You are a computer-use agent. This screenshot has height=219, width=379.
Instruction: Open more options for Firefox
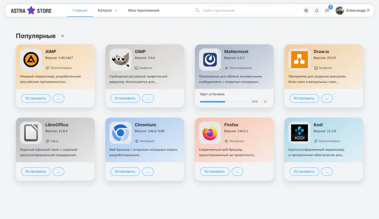pos(238,172)
